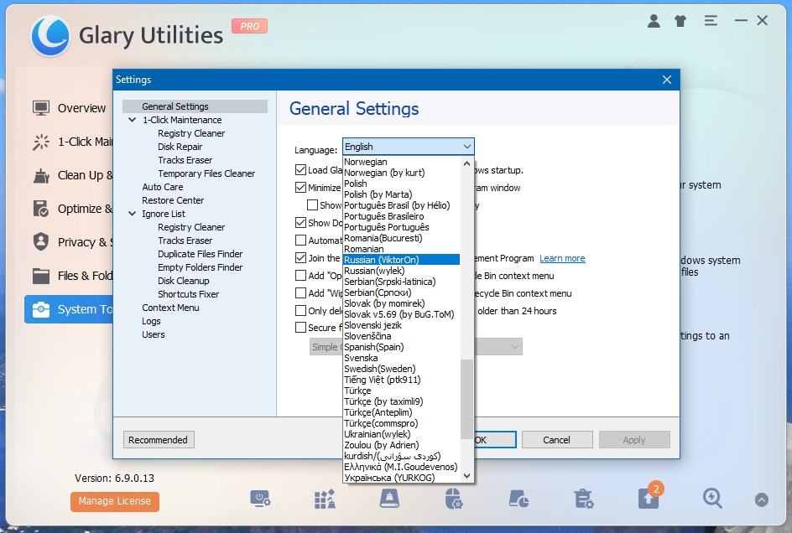The width and height of the screenshot is (792, 533).
Task: Toggle the Show Do... checkbox
Action: coord(300,223)
